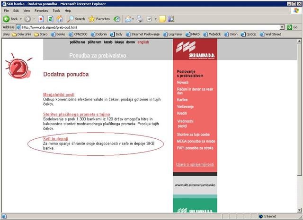Open Storitve plačilnega prometa s tujino link

[x=77, y=114]
